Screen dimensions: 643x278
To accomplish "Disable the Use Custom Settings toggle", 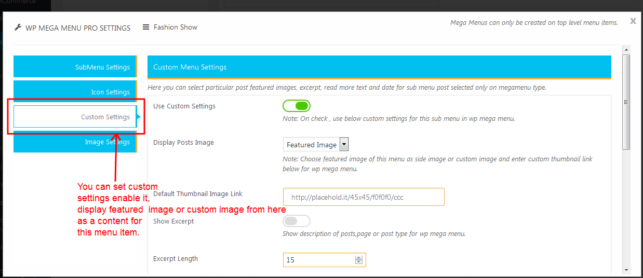I will coord(297,106).
